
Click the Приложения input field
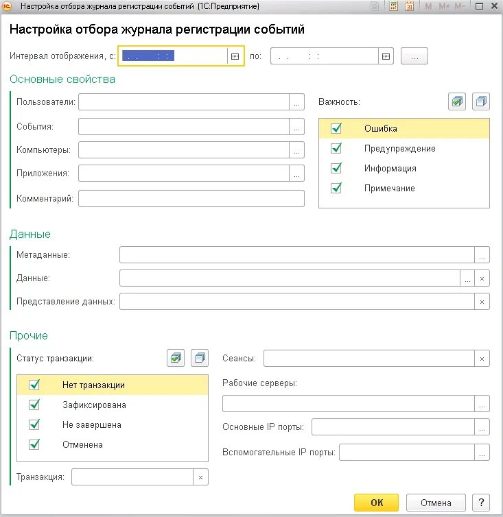[184, 173]
